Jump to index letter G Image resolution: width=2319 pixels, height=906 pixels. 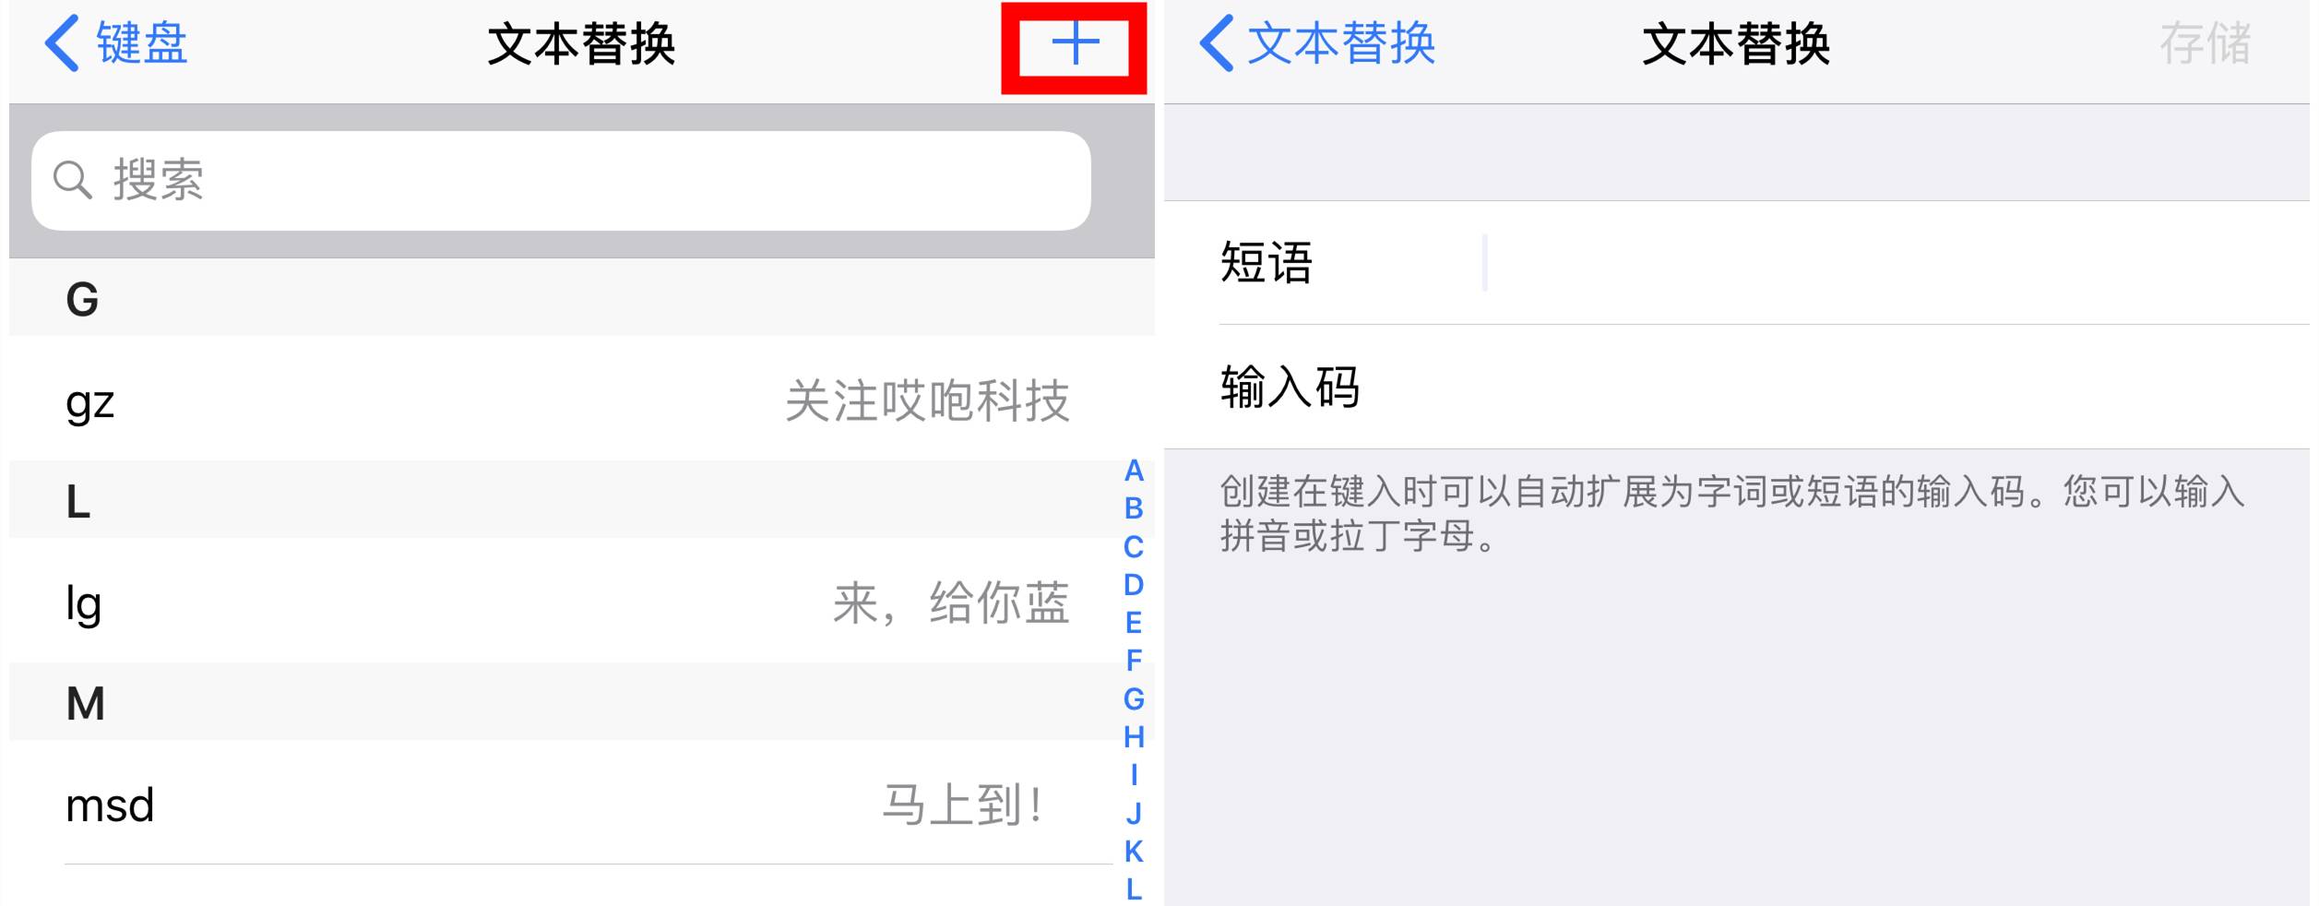click(x=1134, y=699)
